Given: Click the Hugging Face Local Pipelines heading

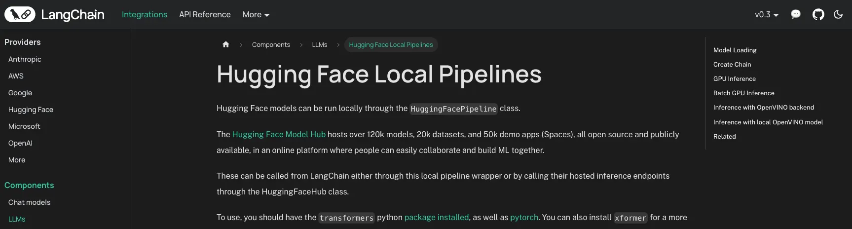Looking at the screenshot, I should (379, 75).
